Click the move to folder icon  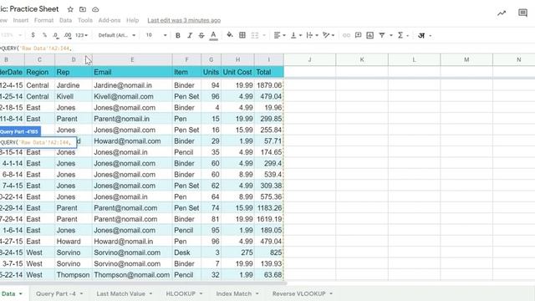tap(83, 9)
